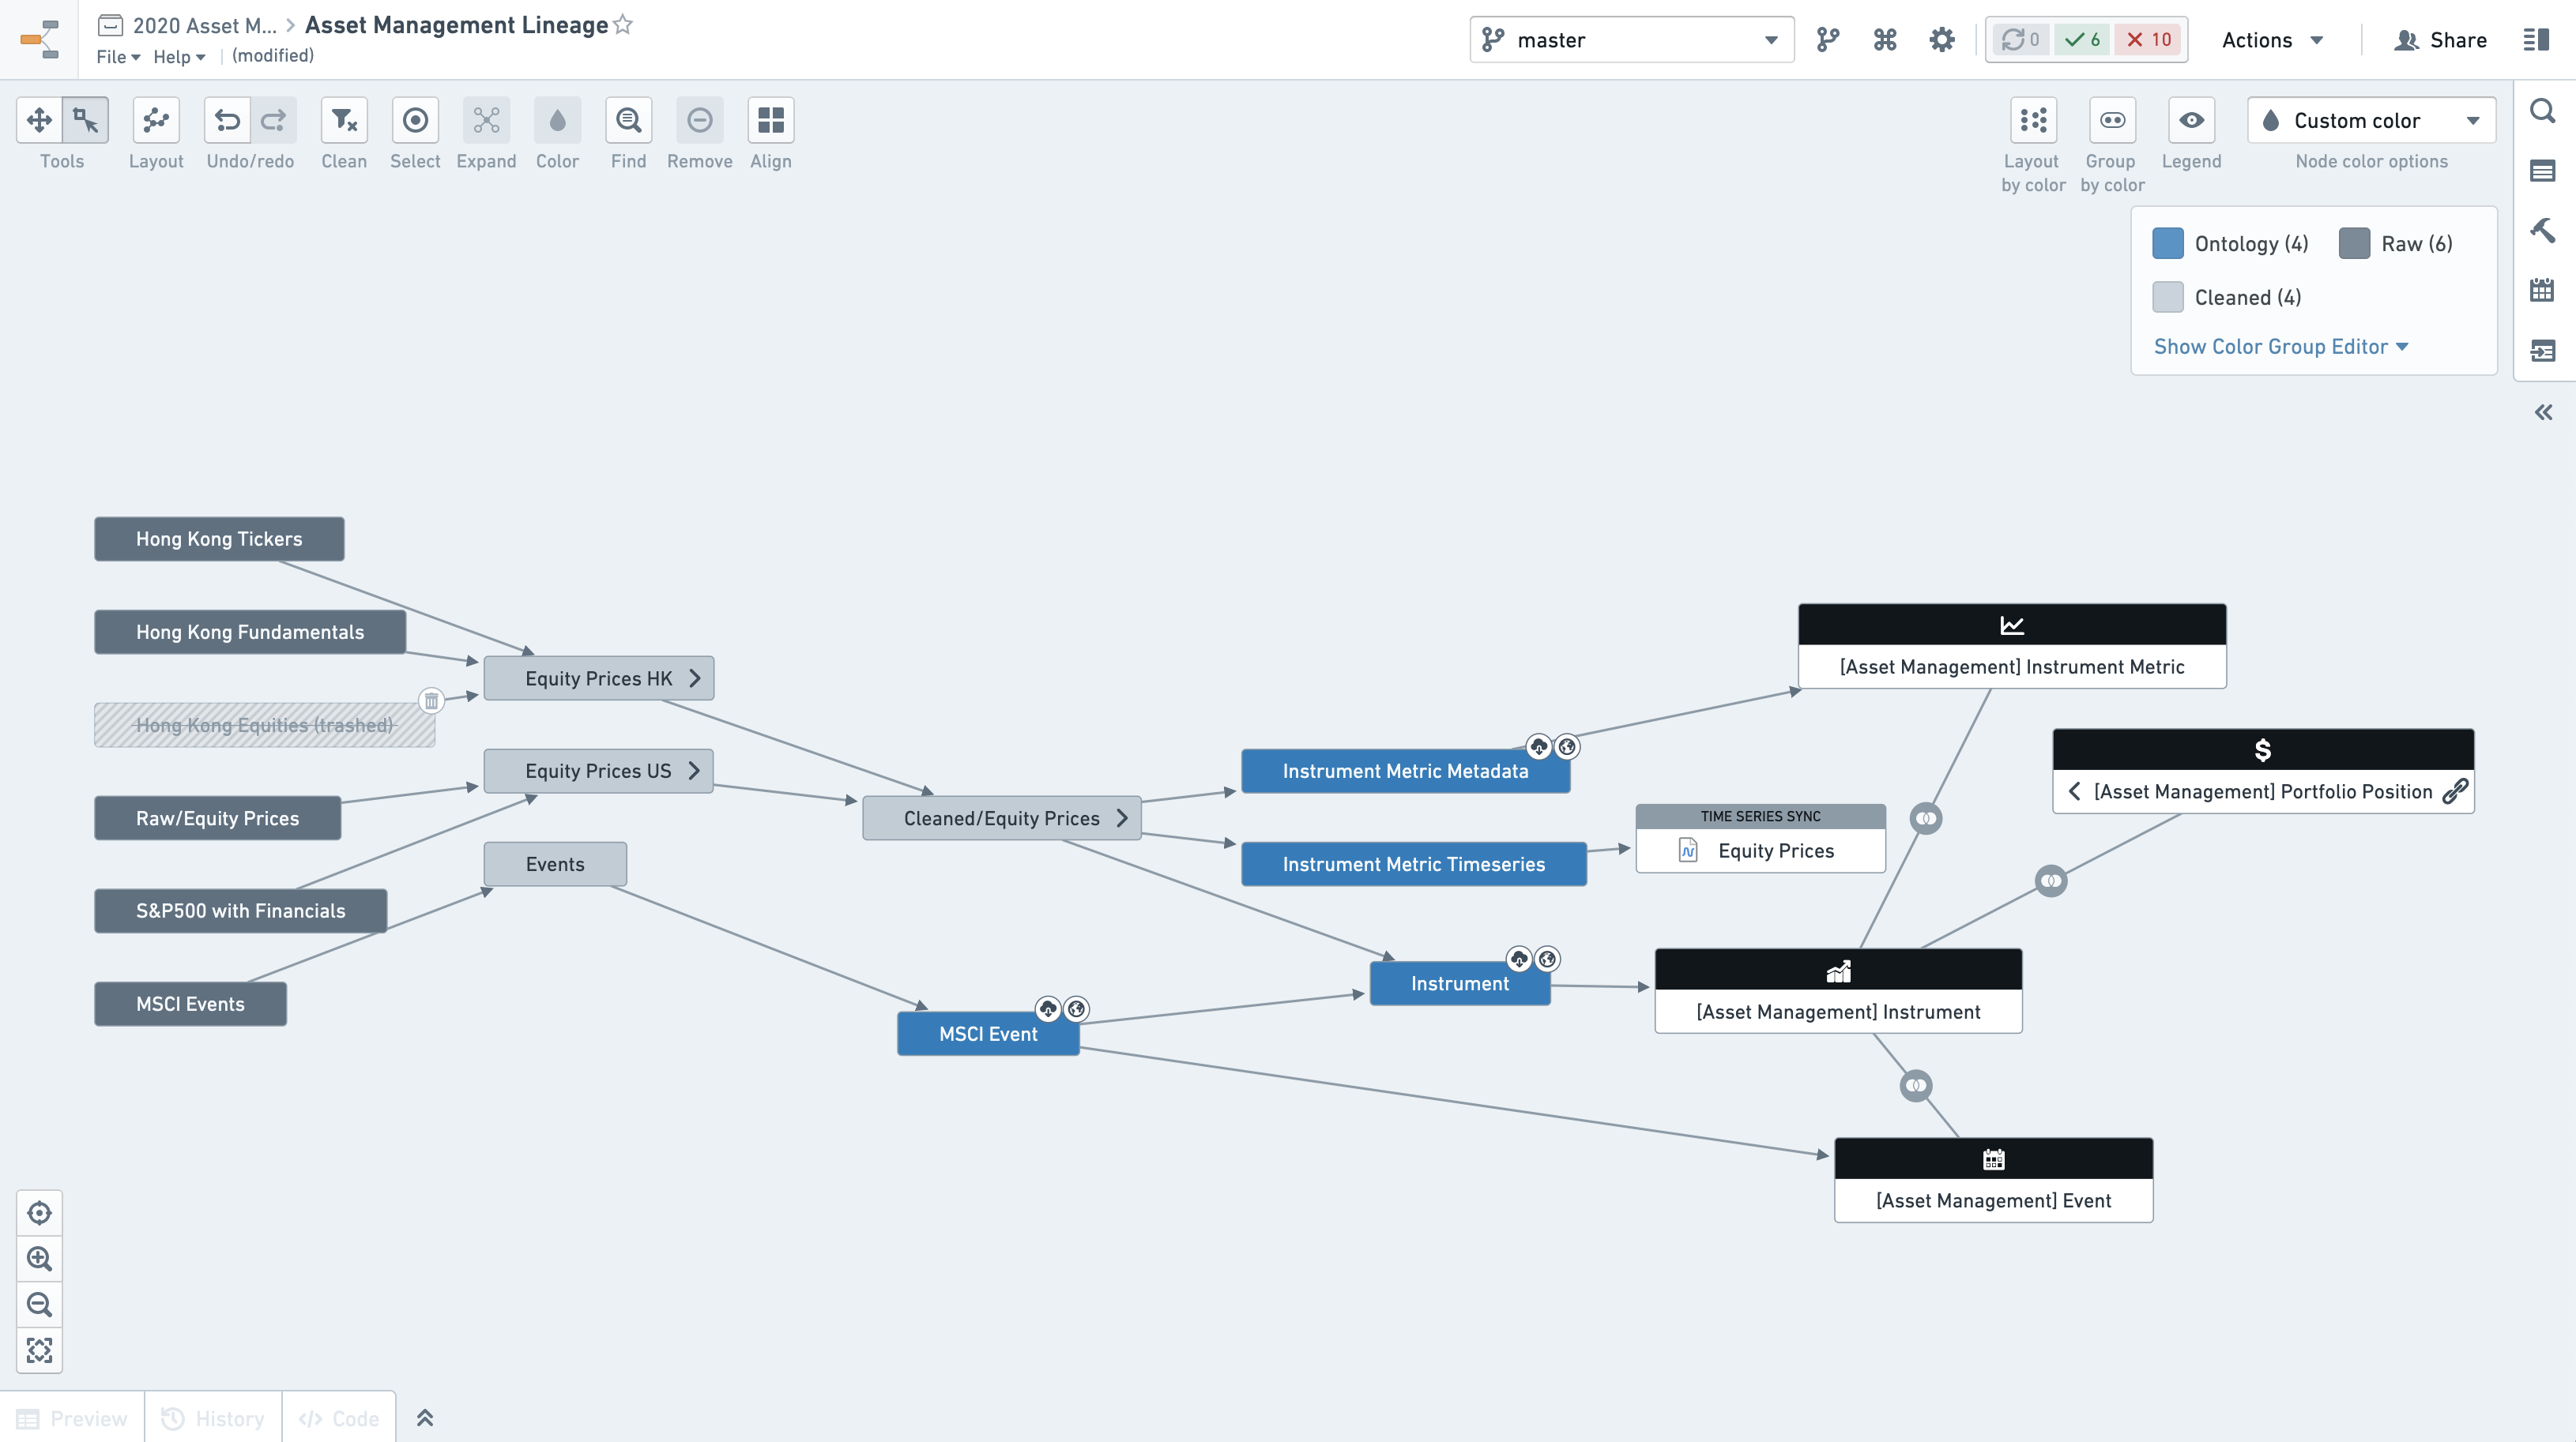Click the settings gear icon
This screenshot has height=1442, width=2576.
click(1941, 40)
